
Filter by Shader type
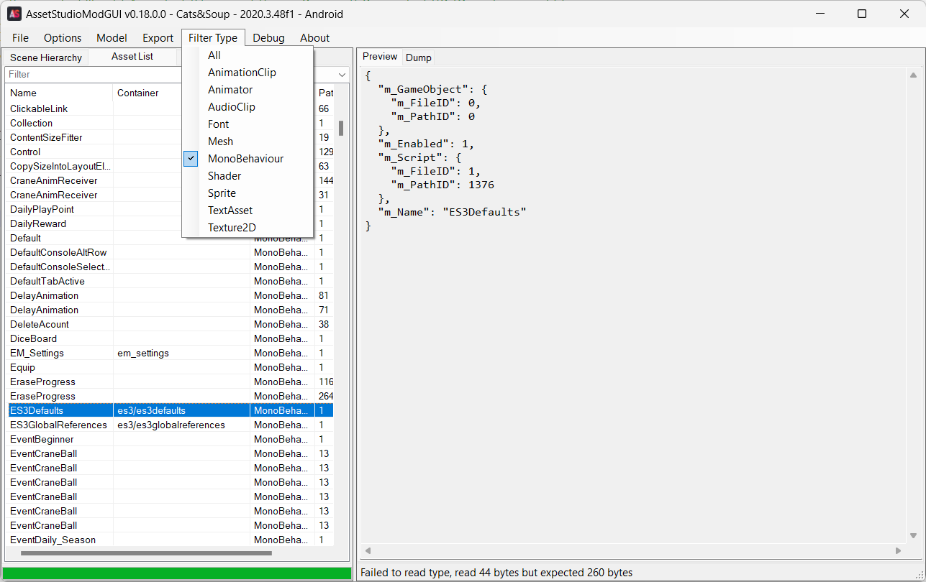(248, 176)
